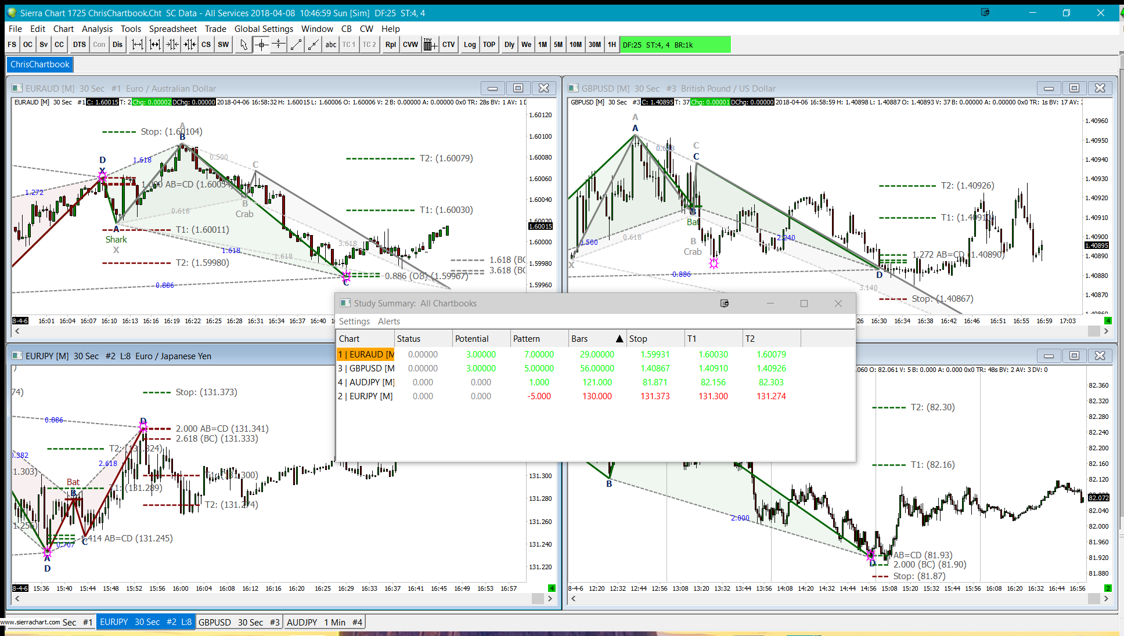This screenshot has width=1124, height=636.
Task: Toggle Log scale button
Action: coord(470,45)
